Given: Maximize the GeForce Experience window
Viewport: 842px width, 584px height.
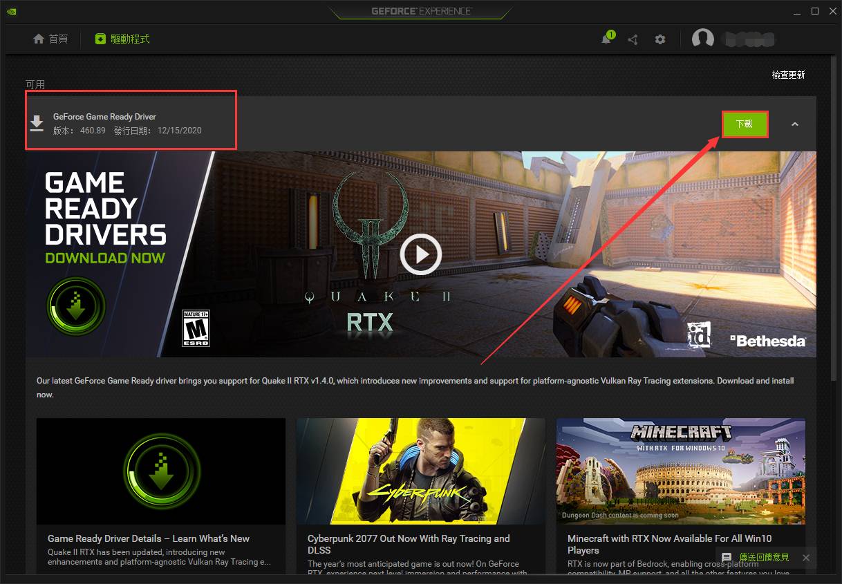Looking at the screenshot, I should click(x=815, y=11).
